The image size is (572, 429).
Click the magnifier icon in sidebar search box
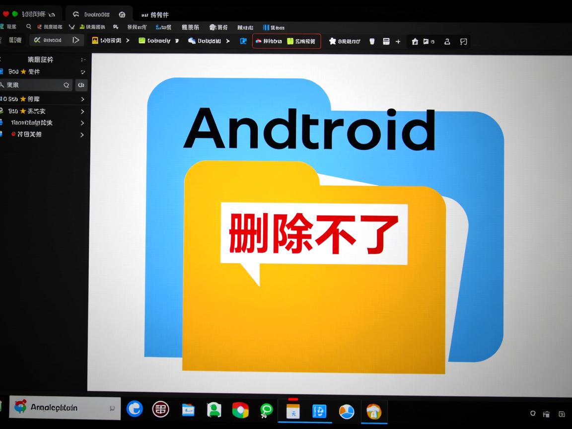tap(67, 85)
